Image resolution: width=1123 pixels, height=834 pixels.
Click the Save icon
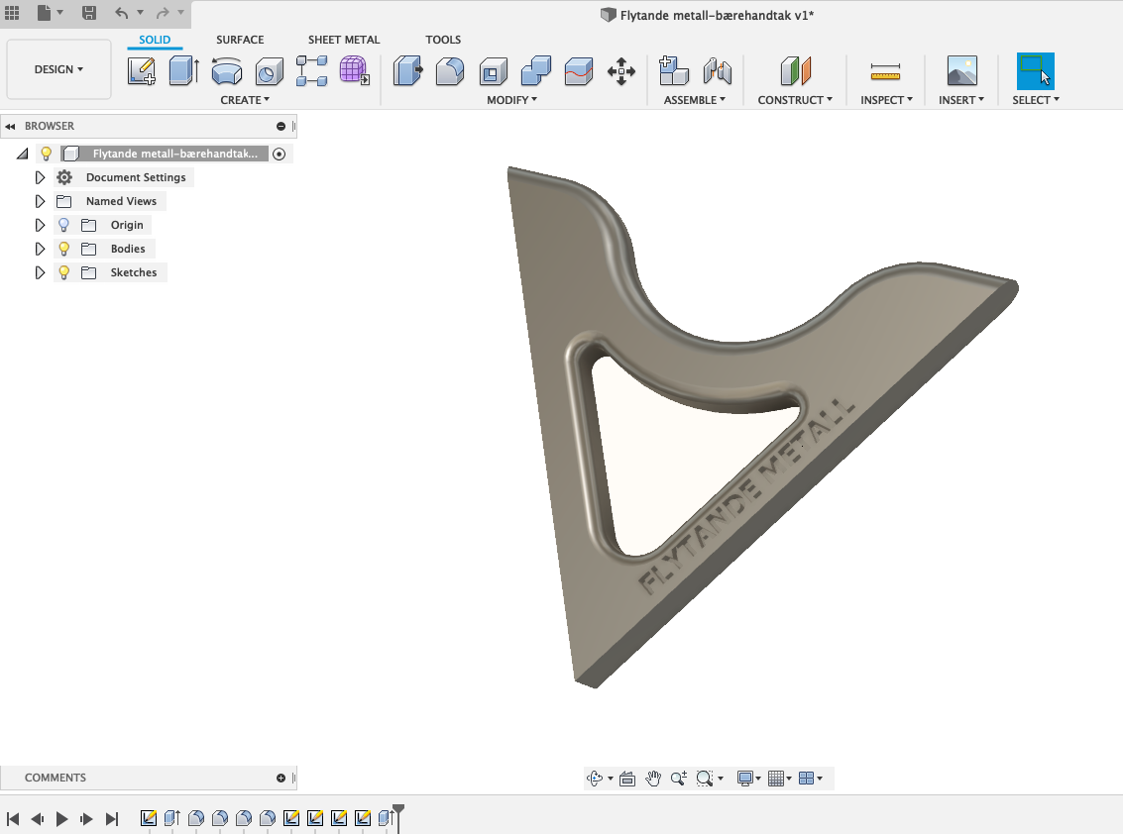(89, 12)
